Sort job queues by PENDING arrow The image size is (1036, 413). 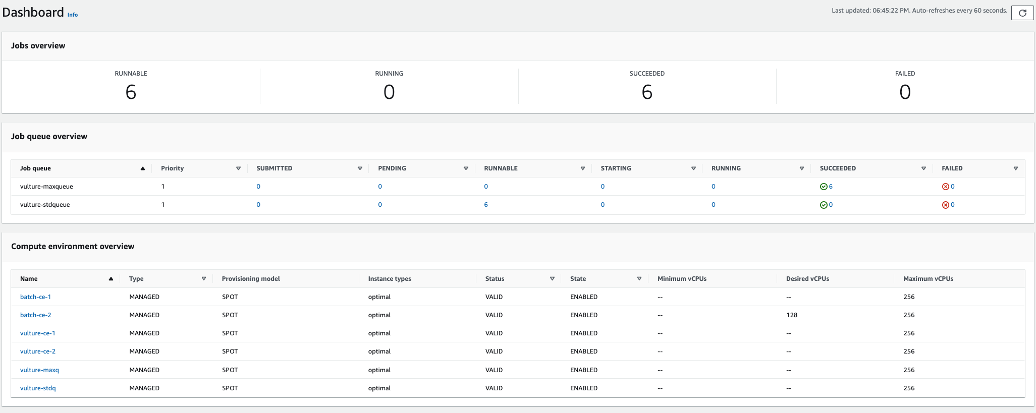466,168
